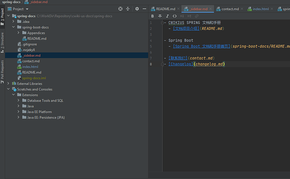Click the Scratches and Consoles icon

[14, 89]
